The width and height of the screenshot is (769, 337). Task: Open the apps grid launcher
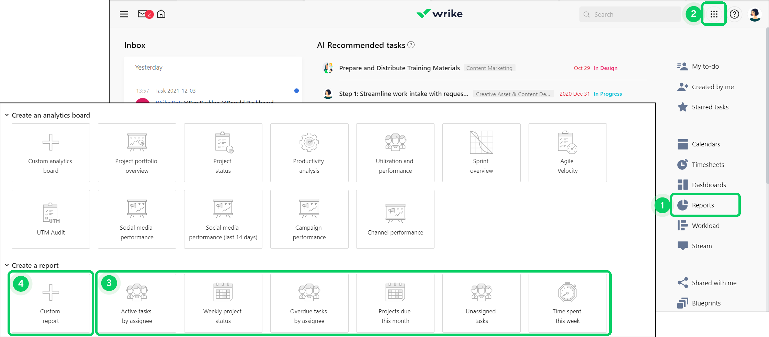click(x=714, y=14)
